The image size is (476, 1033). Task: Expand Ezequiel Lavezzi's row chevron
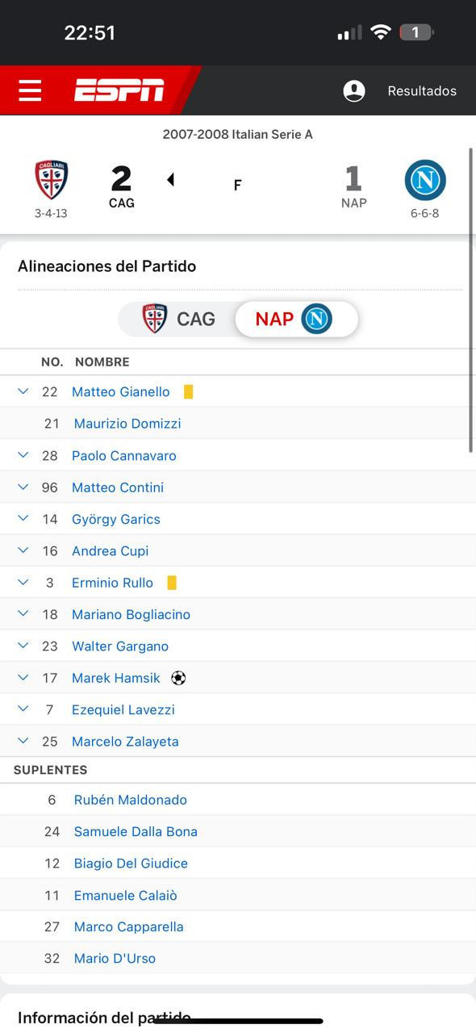23,709
